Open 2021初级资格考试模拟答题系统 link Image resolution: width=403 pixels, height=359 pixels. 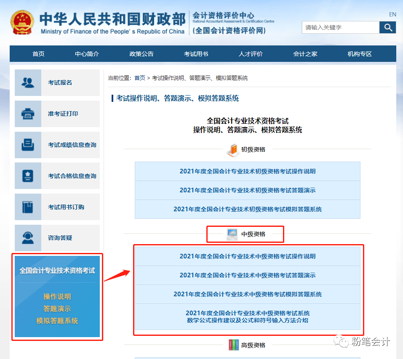(x=247, y=209)
